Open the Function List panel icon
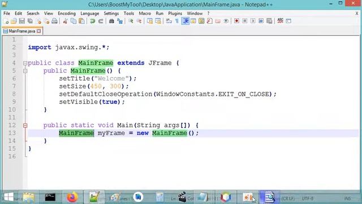Image resolution: width=362 pixels, height=204 pixels. (210, 21)
